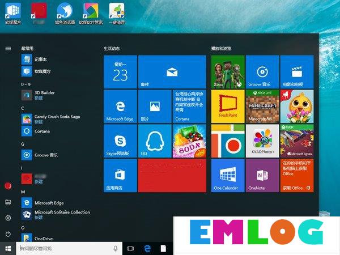Open the 应用商店 store tile

click(120, 176)
